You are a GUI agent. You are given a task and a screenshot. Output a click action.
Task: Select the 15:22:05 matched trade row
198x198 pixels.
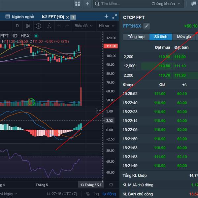(x=160, y=130)
